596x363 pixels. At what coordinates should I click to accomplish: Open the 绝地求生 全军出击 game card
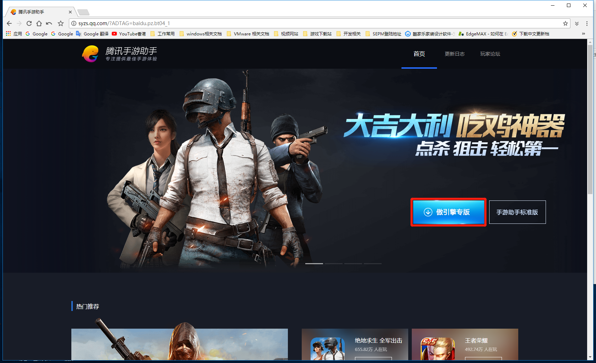(x=355, y=344)
